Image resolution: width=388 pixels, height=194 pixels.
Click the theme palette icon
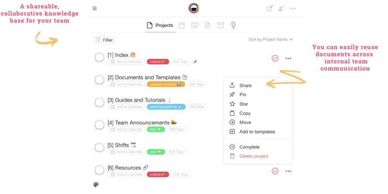click(96, 185)
